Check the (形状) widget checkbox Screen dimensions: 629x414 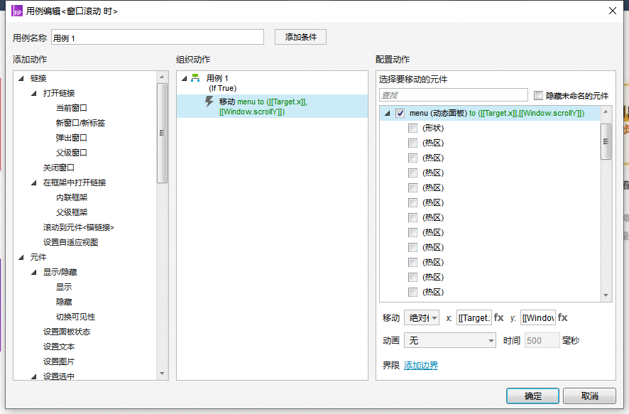[412, 128]
